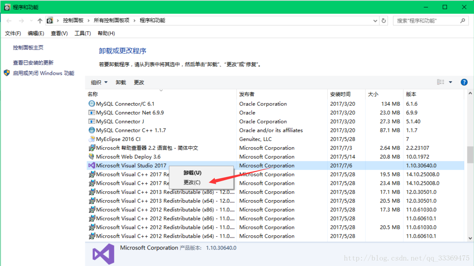Click the MySQL Connector/C 6.1 icon

click(x=92, y=104)
